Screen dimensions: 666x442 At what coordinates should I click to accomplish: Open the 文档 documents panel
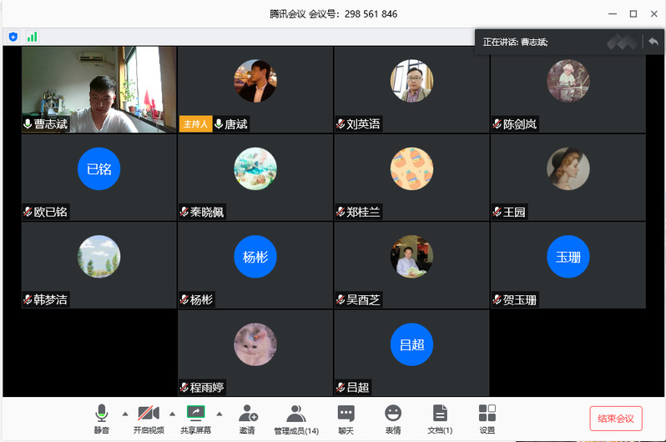coord(440,414)
